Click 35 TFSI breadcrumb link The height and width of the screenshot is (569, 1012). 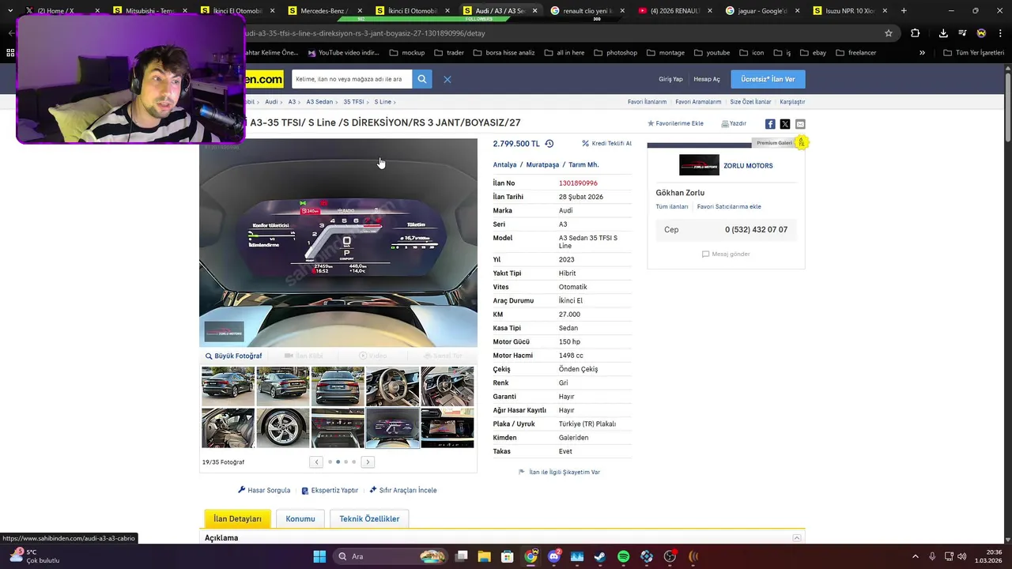coord(353,102)
